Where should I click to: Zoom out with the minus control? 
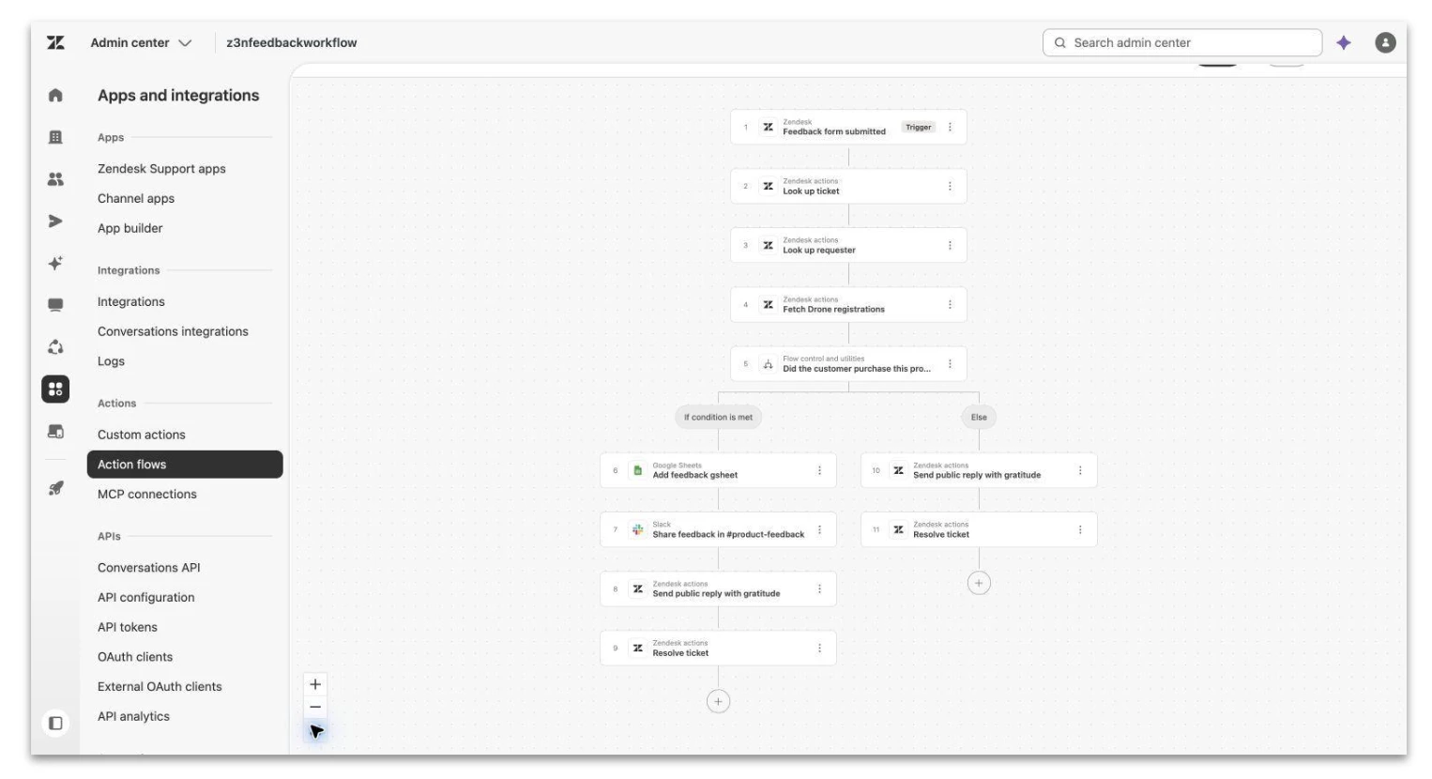315,707
